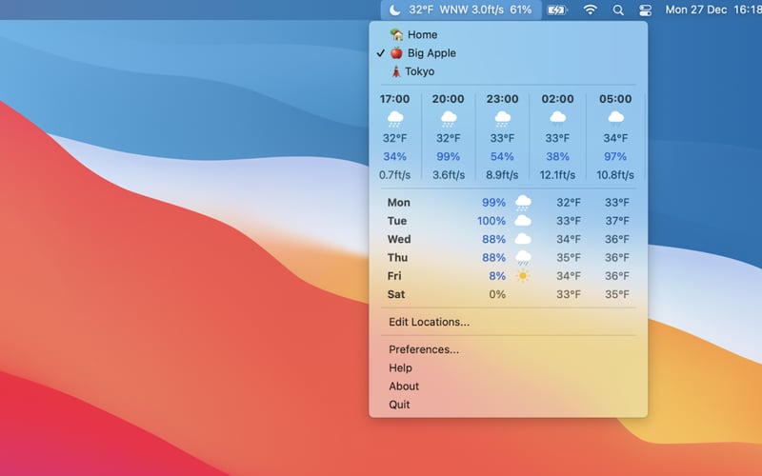Click the moon icon in the menu bar
This screenshot has width=762, height=476.
tap(395, 10)
